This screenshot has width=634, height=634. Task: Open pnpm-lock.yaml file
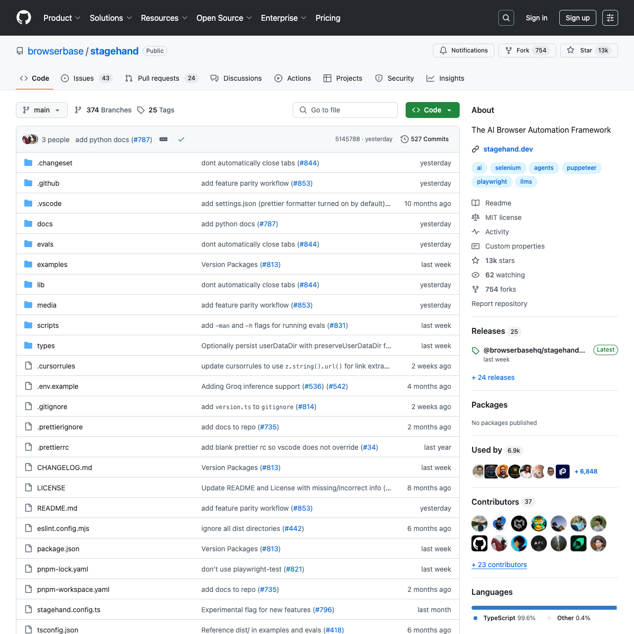[x=62, y=569]
